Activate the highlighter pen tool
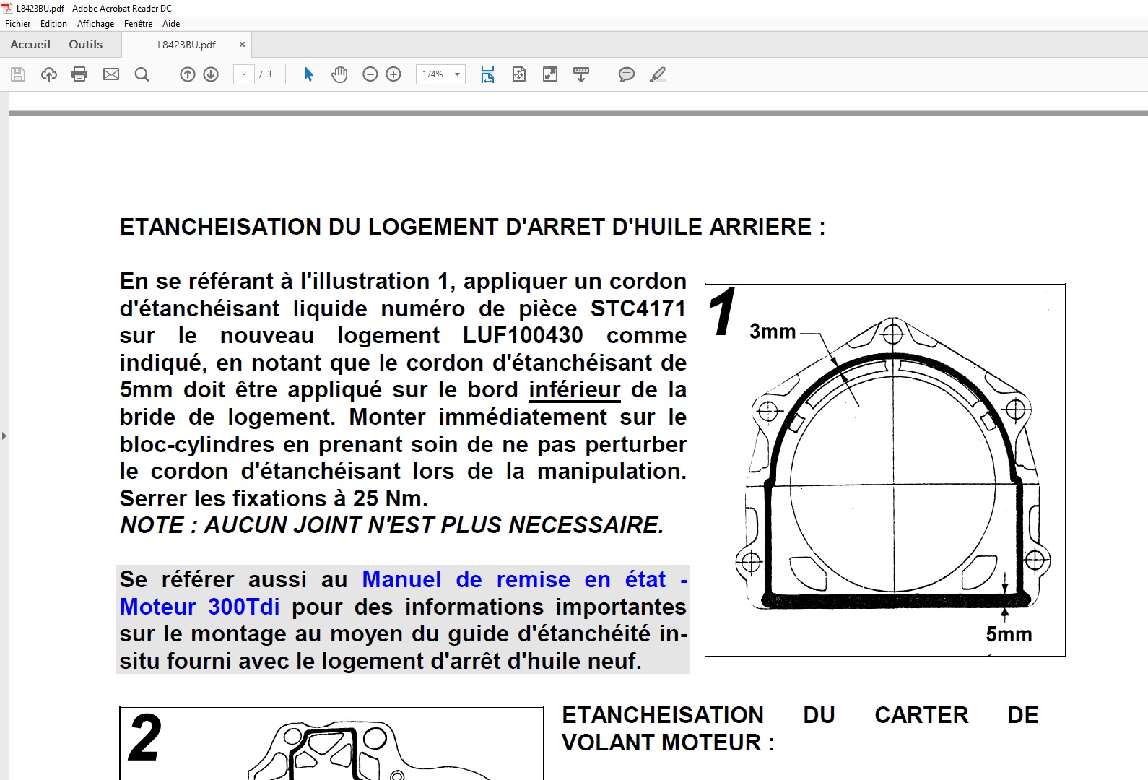Viewport: 1148px width, 780px height. [x=657, y=74]
